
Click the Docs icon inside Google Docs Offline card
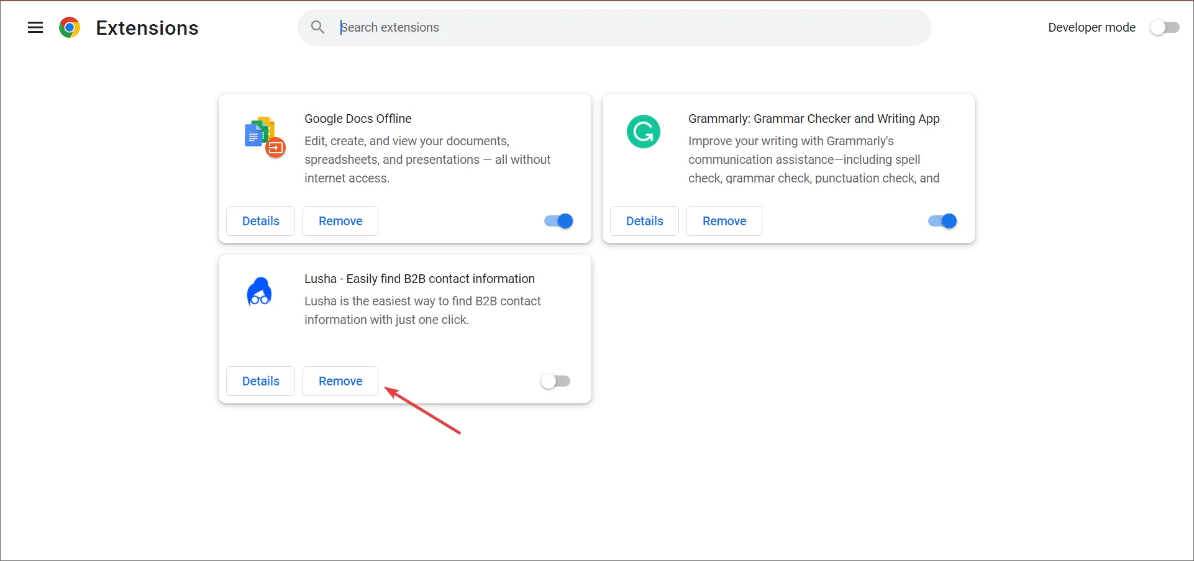pos(264,137)
